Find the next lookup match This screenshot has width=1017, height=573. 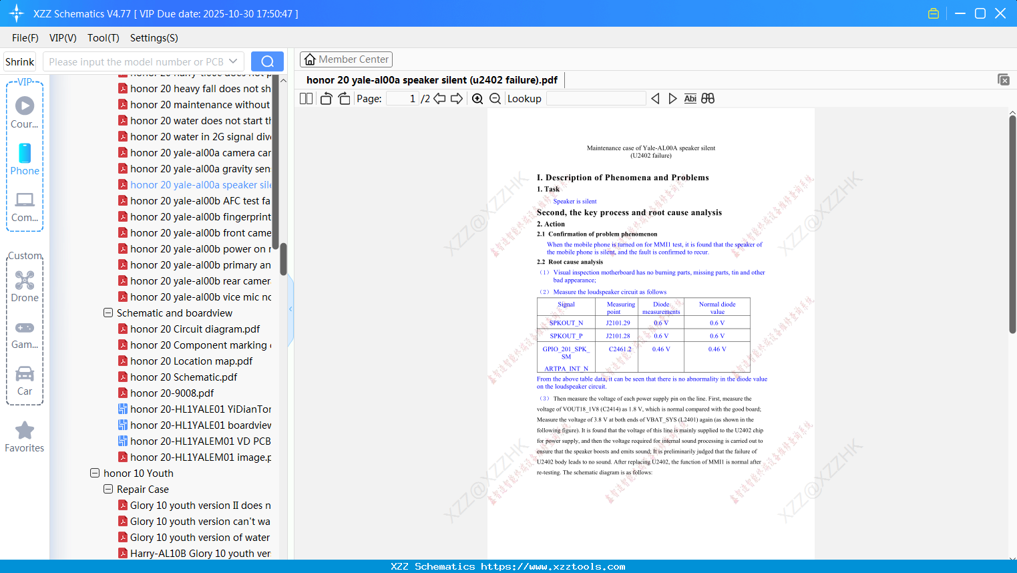tap(672, 99)
